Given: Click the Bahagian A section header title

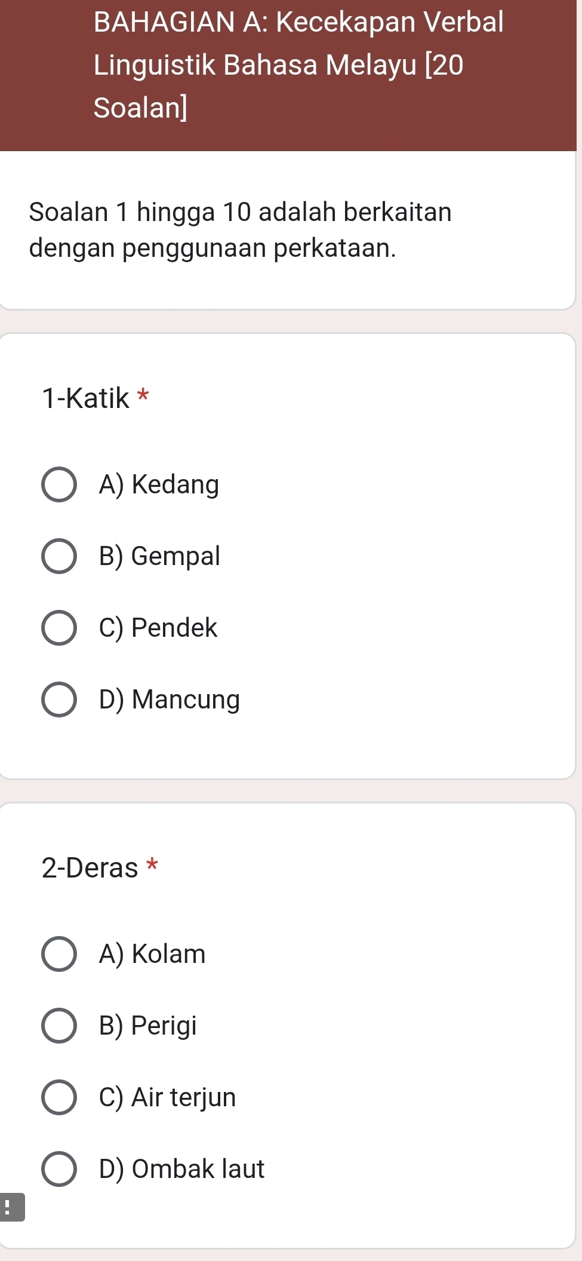Looking at the screenshot, I should point(298,65).
